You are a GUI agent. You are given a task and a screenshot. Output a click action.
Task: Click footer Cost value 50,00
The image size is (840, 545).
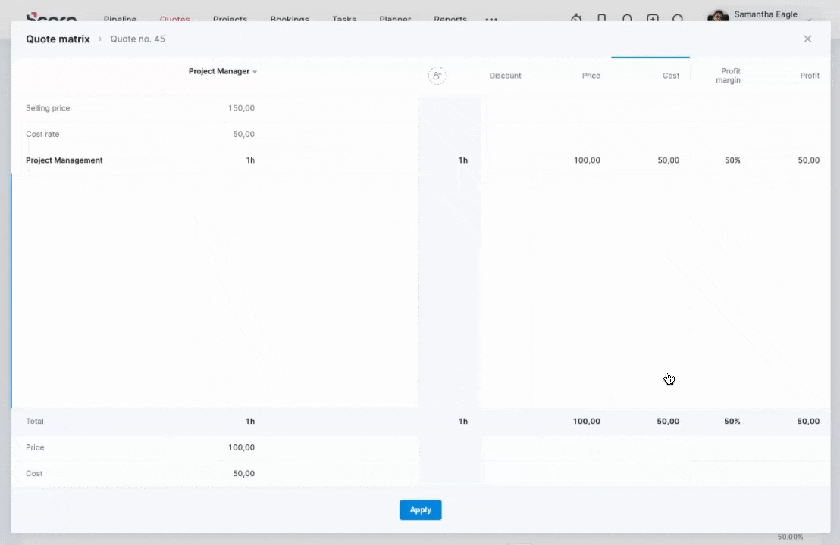(244, 474)
